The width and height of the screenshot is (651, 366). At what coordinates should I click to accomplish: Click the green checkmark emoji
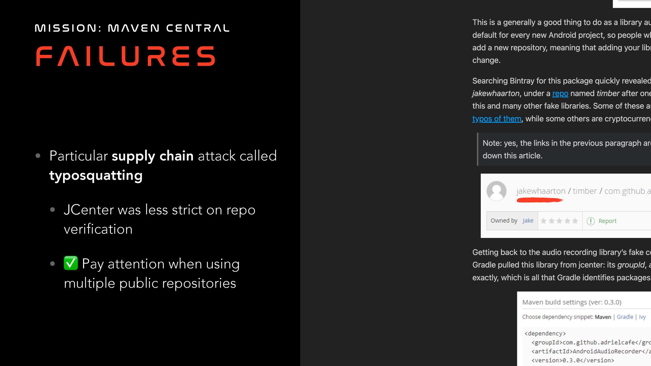[71, 263]
